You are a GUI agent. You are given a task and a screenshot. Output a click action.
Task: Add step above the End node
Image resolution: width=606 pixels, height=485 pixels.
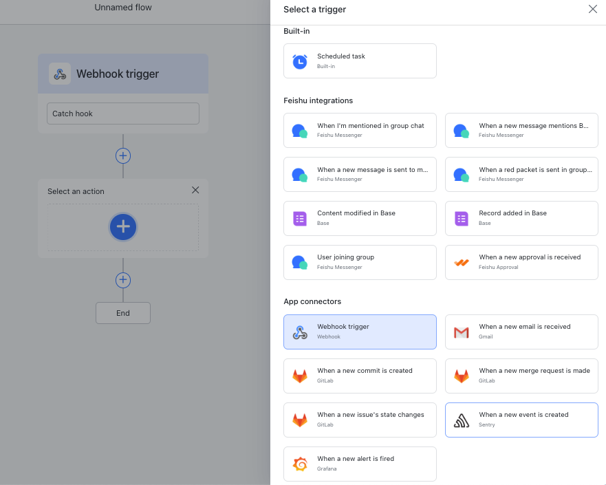[x=123, y=280]
